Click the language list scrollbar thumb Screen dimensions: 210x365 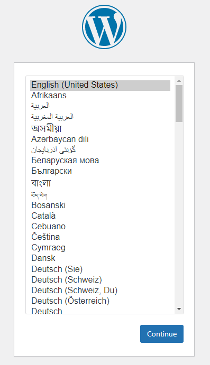pyautogui.click(x=179, y=104)
